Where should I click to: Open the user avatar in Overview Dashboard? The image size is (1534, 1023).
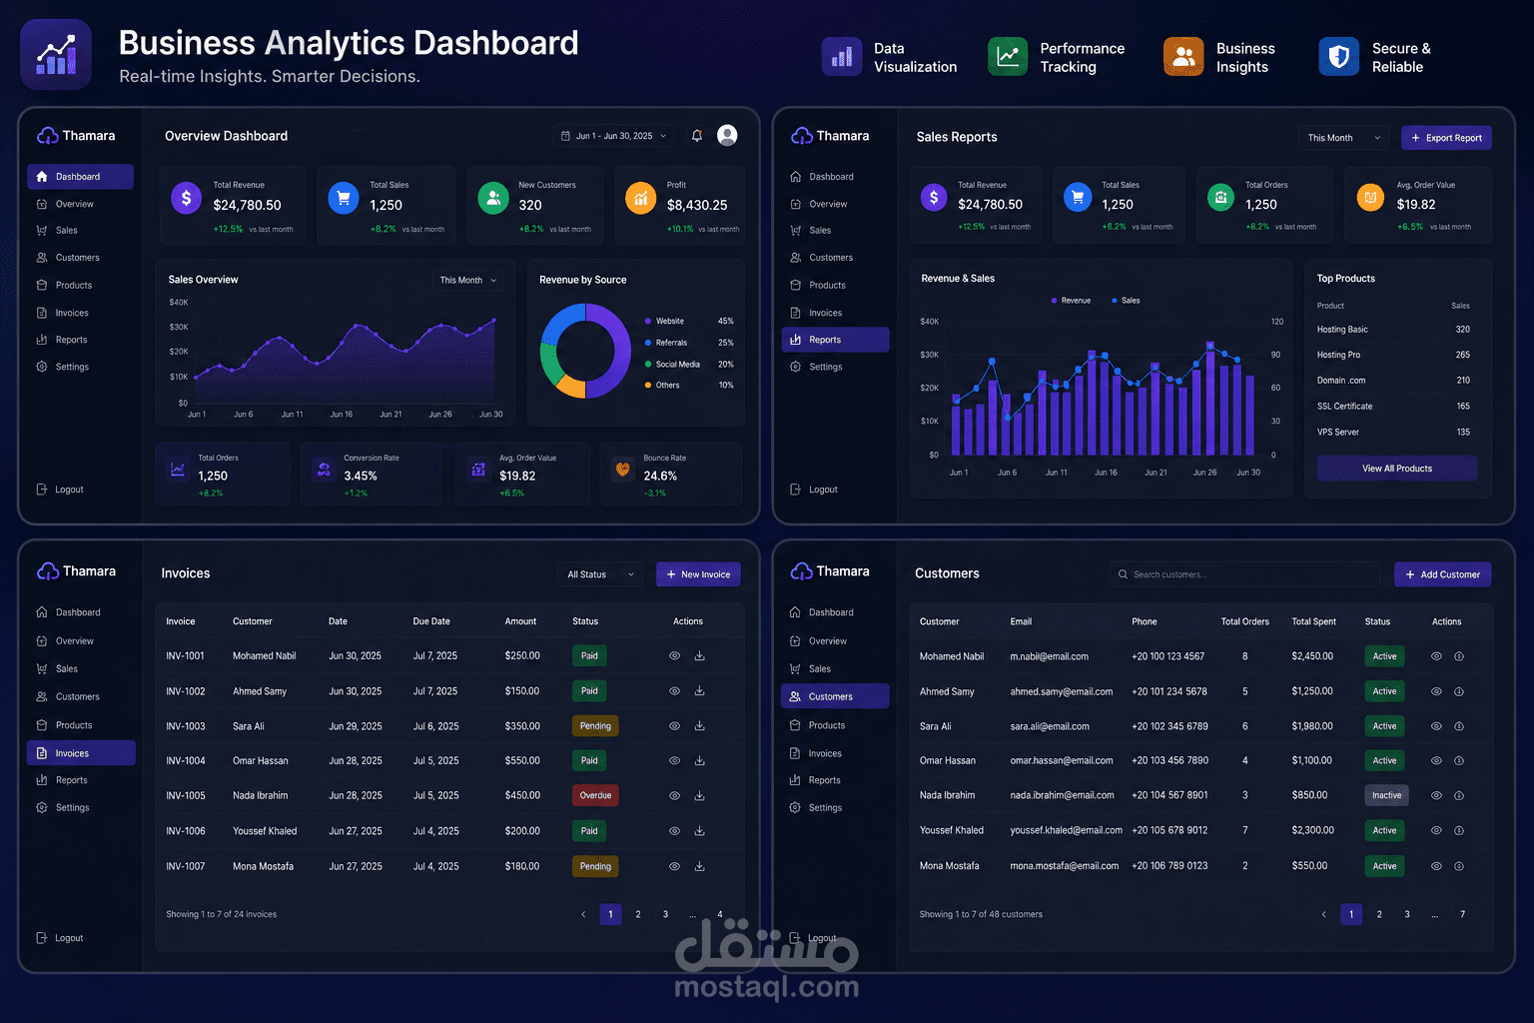728,135
